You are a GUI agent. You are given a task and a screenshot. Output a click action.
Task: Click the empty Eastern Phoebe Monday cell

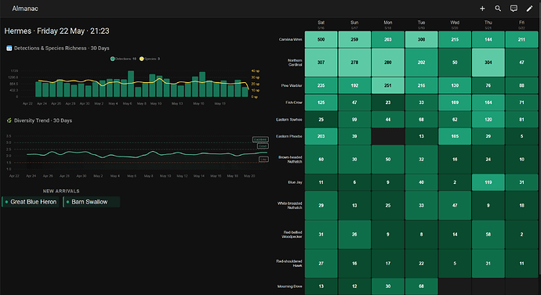coord(388,137)
